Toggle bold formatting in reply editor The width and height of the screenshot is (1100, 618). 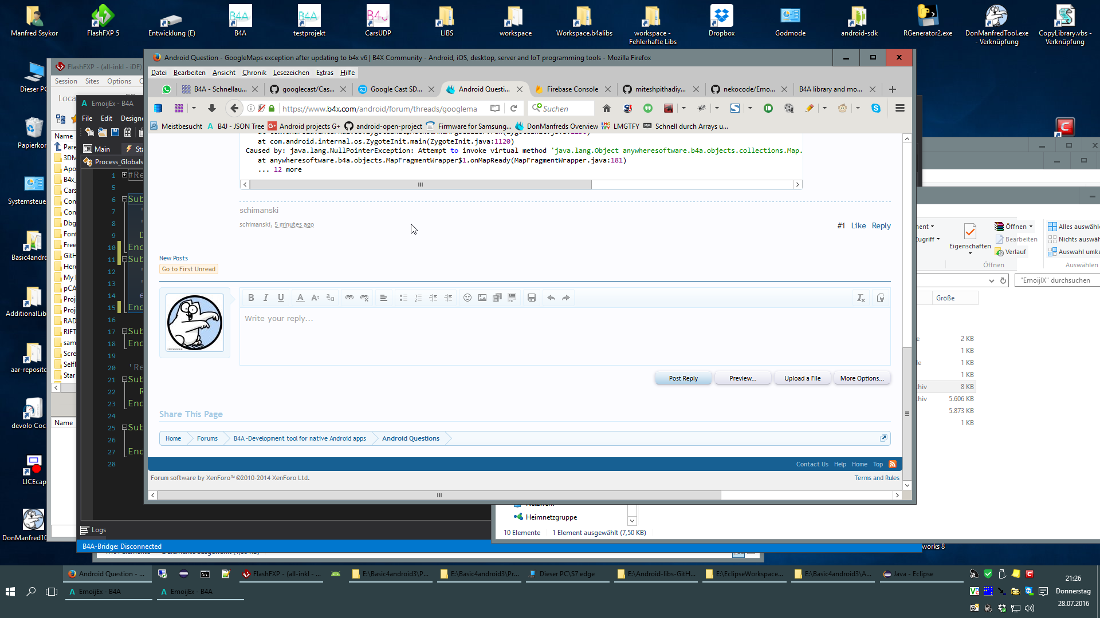coord(251,298)
